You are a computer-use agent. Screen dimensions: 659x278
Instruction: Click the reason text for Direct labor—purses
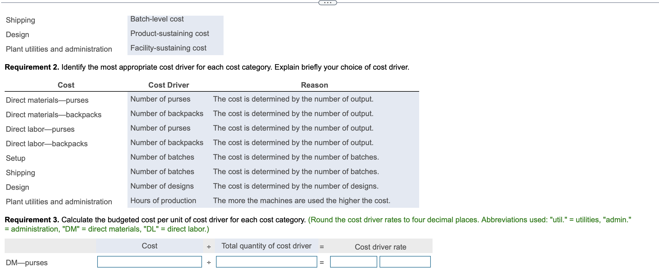click(293, 128)
